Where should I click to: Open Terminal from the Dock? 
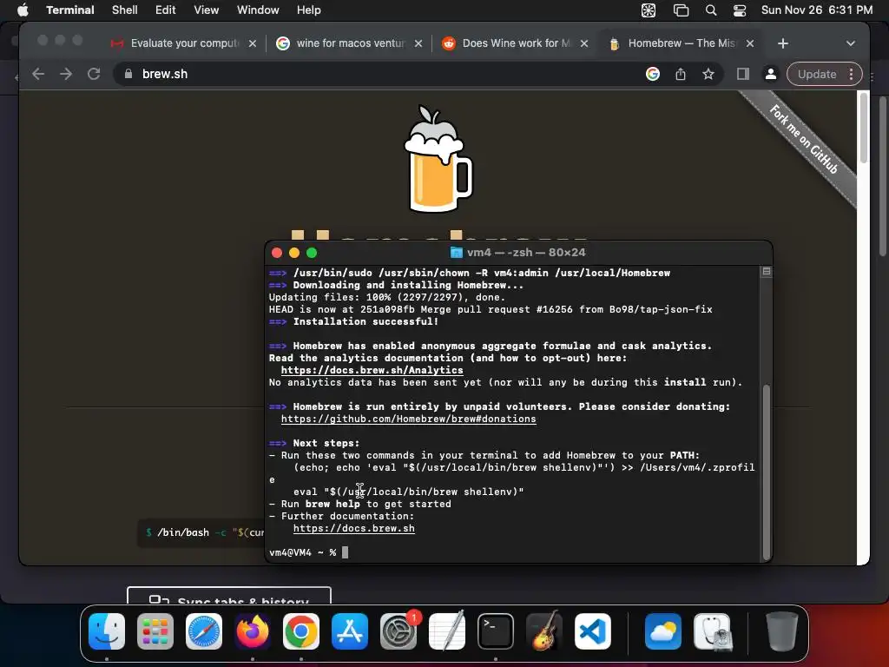click(496, 631)
